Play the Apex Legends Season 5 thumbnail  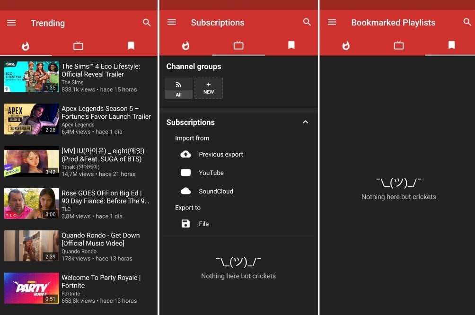[x=32, y=119]
